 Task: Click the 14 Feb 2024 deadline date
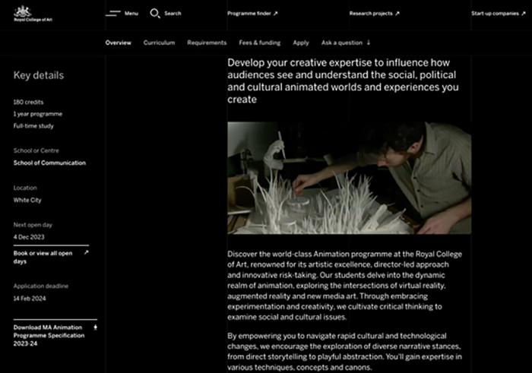pyautogui.click(x=30, y=299)
